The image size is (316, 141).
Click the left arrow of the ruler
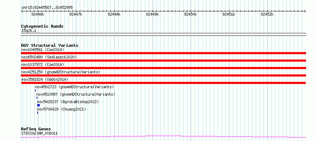click(x=22, y=11)
